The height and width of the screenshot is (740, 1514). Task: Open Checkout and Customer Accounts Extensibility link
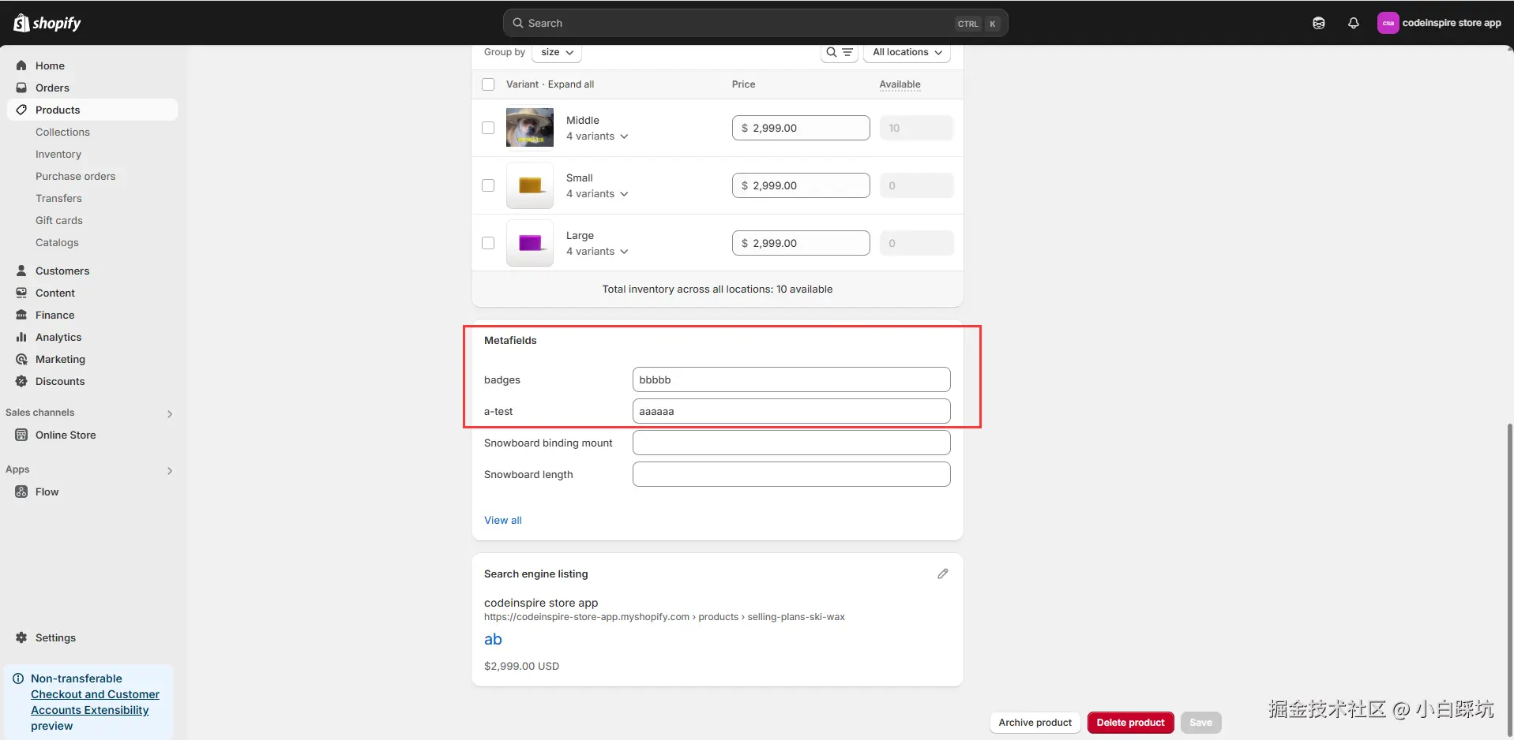95,702
